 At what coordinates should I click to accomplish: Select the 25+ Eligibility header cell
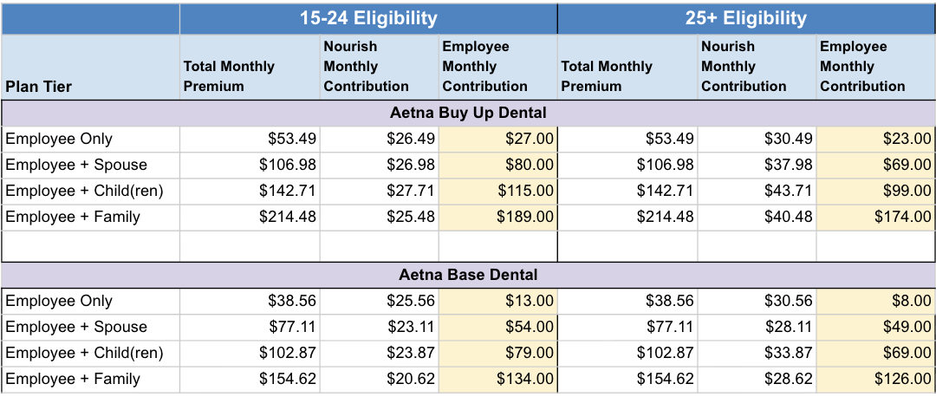tap(745, 18)
